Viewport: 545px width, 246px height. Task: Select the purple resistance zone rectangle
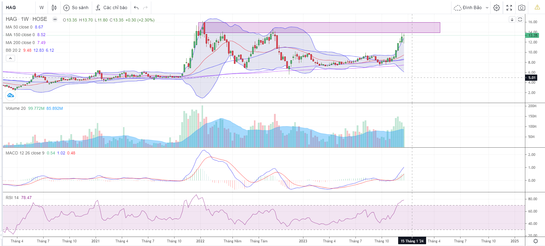(x=319, y=28)
